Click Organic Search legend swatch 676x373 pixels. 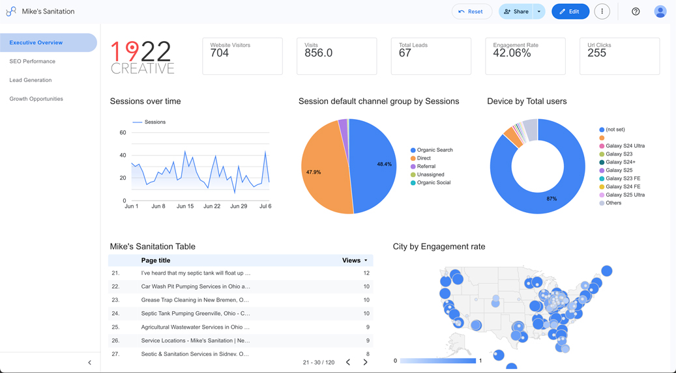click(413, 150)
